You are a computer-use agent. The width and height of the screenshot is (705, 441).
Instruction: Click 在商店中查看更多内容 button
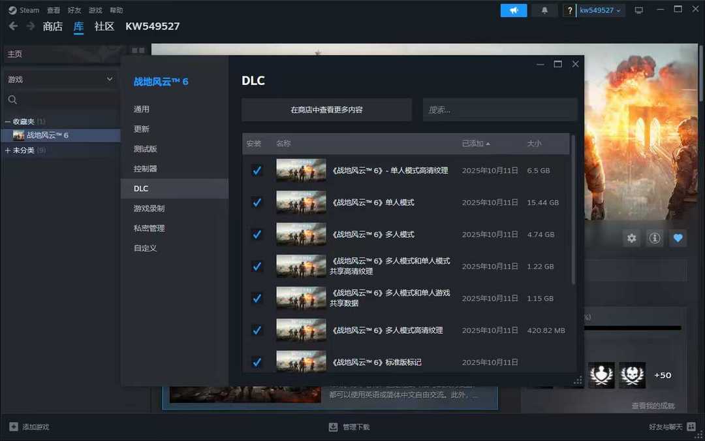pyautogui.click(x=326, y=110)
